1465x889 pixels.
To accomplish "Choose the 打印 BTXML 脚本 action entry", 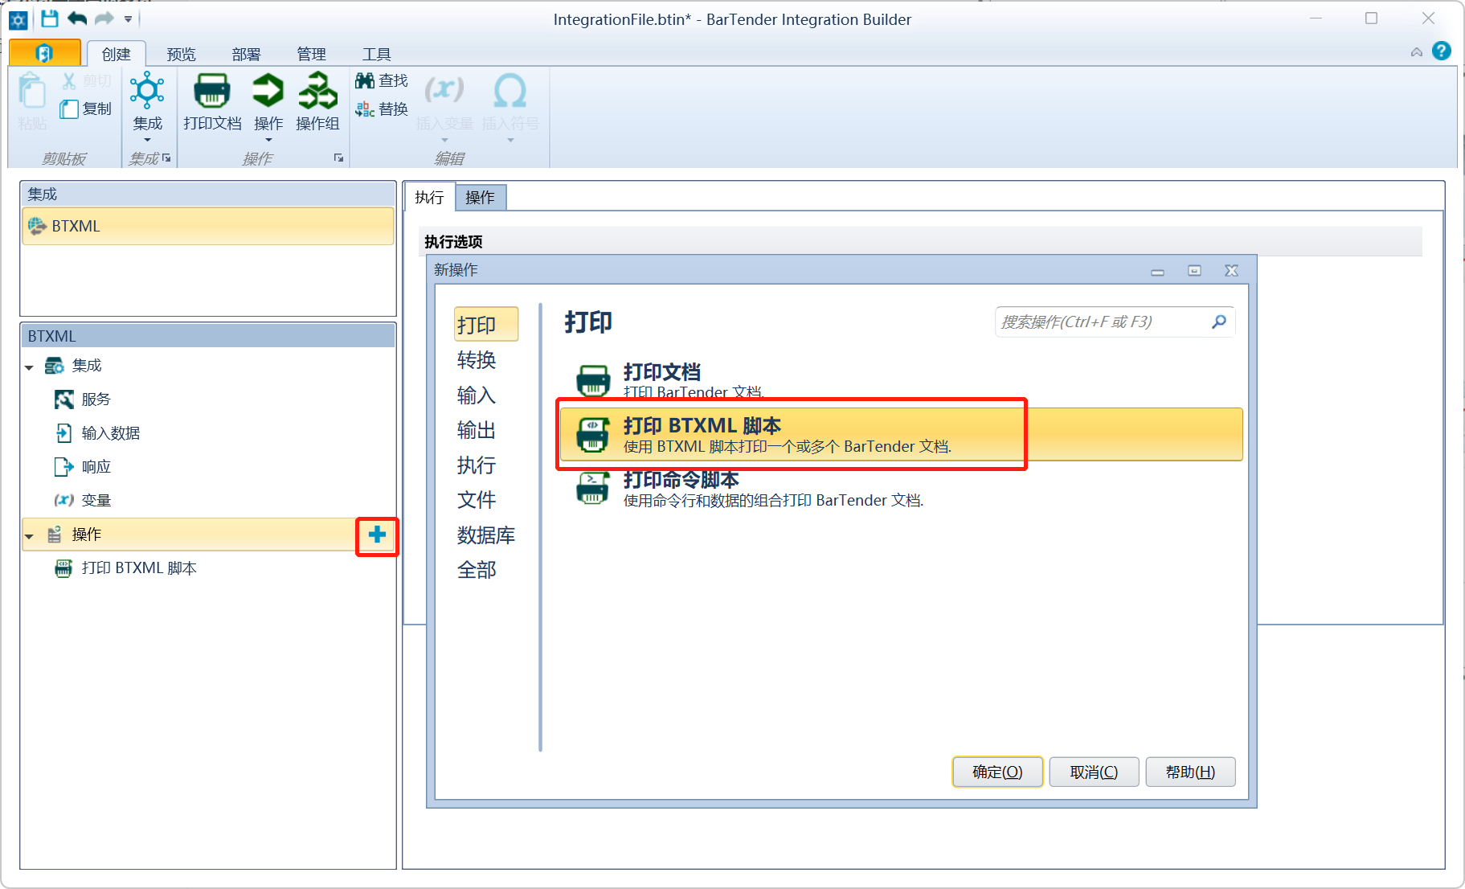I will coord(901,434).
